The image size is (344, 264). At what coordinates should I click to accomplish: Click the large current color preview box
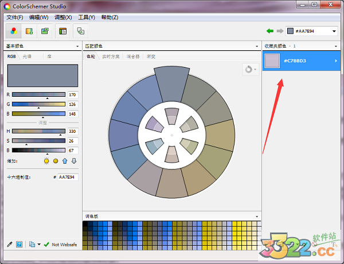tap(42, 76)
